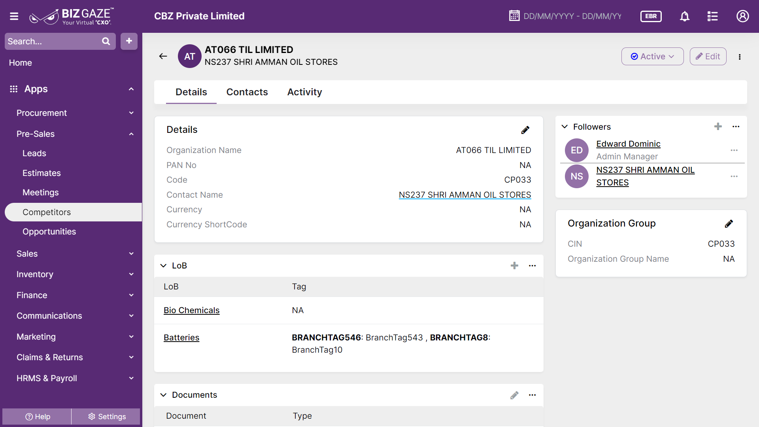Open Documents section more options

point(532,395)
